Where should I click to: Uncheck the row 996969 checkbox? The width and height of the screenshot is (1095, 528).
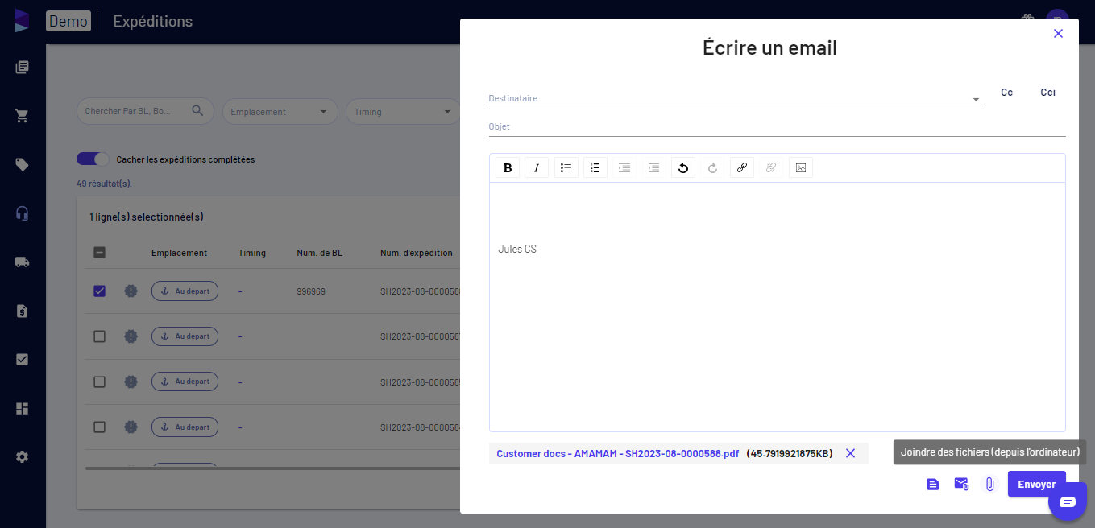[x=99, y=291]
